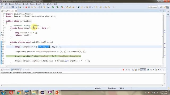Click Remove Launch gray X in Console
Image resolution: width=170 pixels, height=95 pixels.
126,70
